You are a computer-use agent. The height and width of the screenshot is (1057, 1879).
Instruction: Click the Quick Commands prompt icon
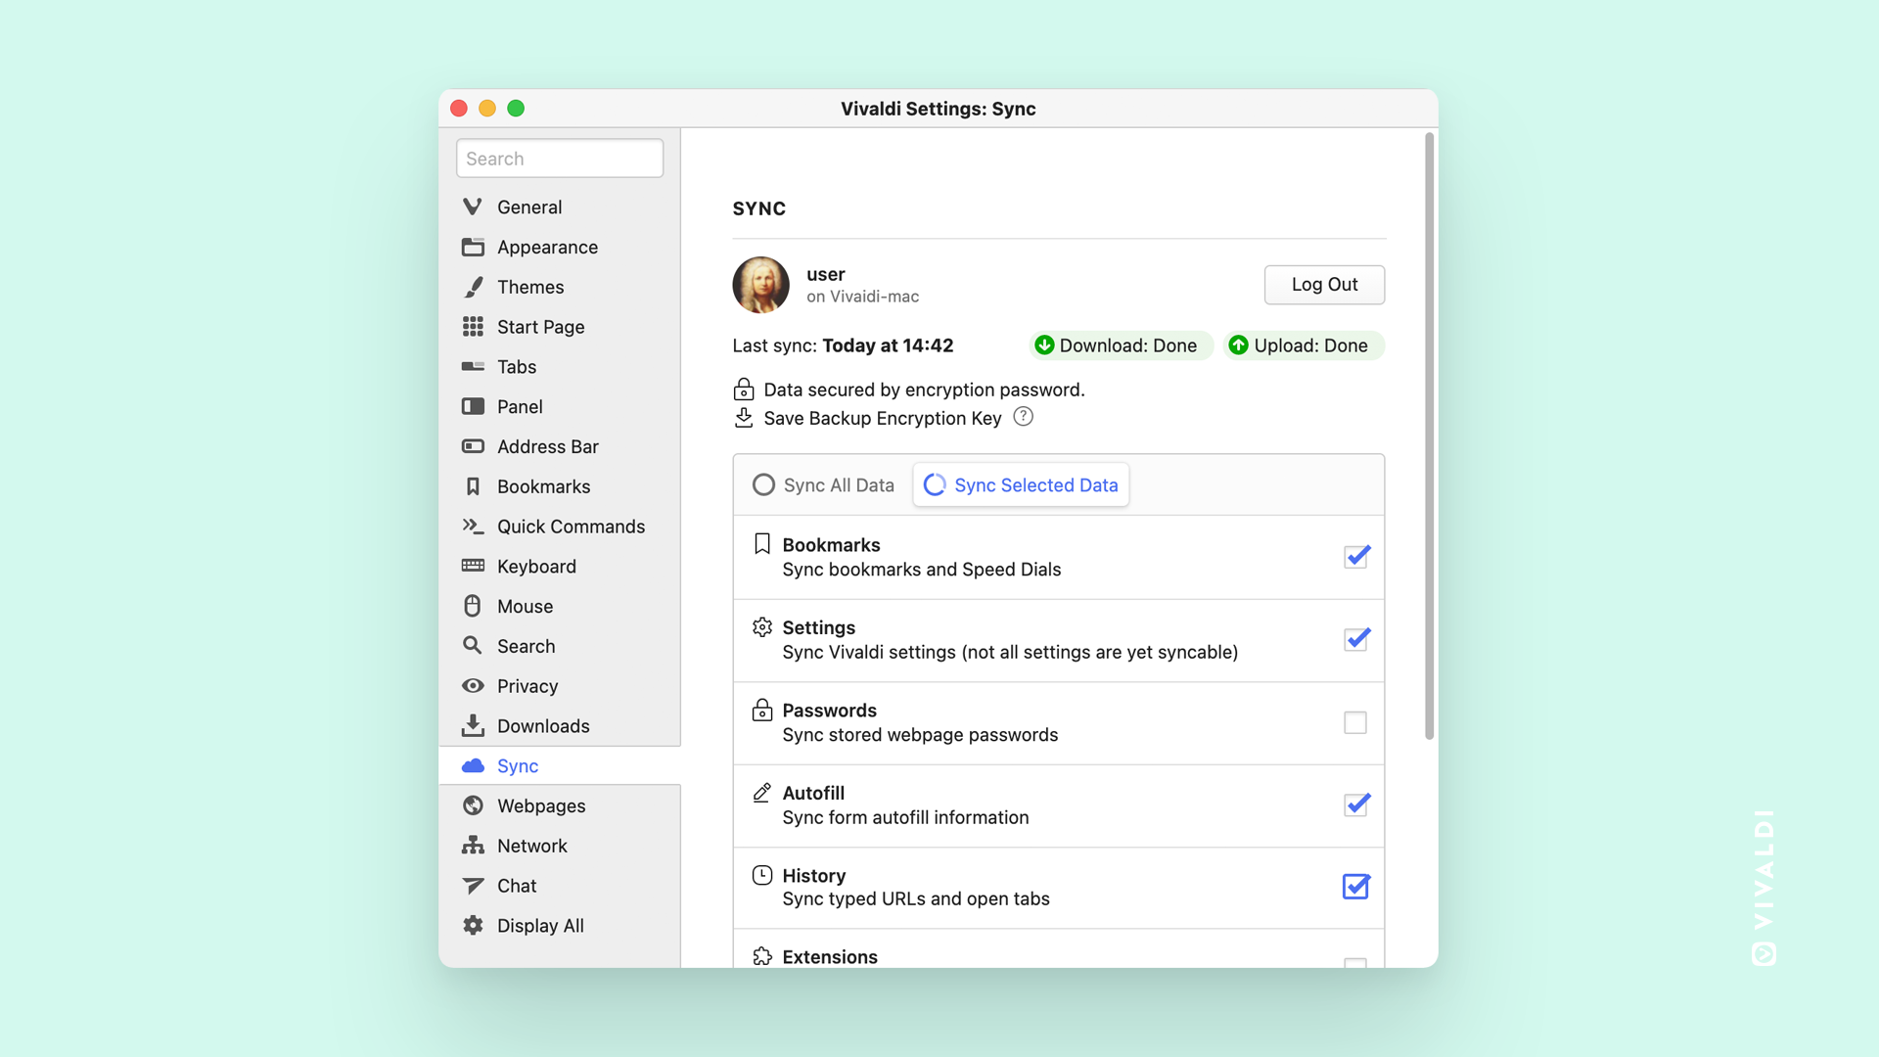pos(474,527)
